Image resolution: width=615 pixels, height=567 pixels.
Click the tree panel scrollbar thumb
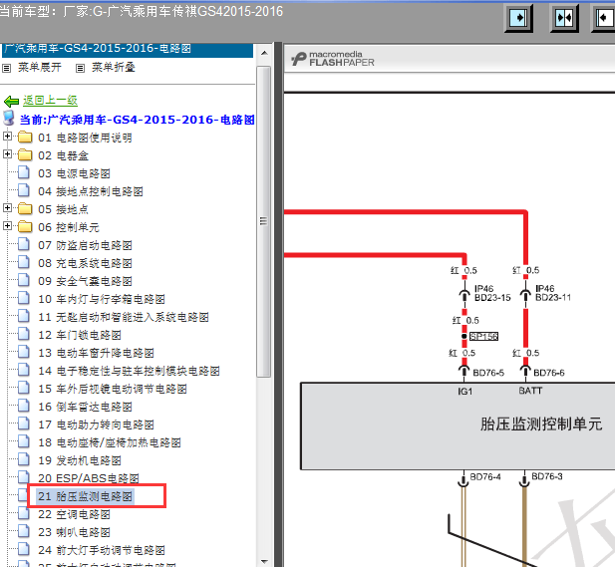264,221
